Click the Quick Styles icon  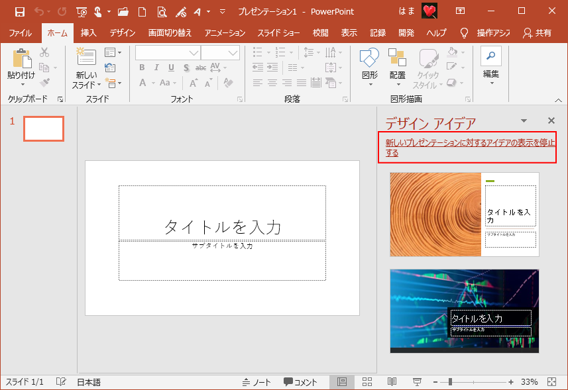click(428, 59)
